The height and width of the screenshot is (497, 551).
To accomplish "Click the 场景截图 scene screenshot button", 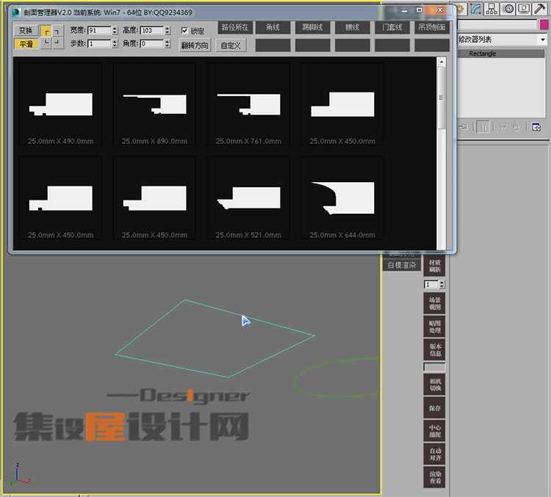I will pyautogui.click(x=434, y=303).
